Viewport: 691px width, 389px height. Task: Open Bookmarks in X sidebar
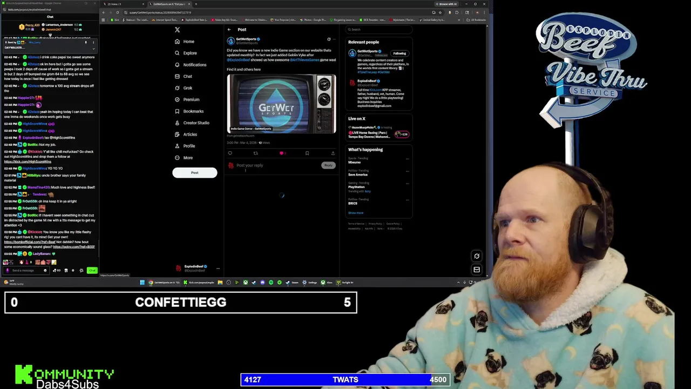tap(189, 111)
